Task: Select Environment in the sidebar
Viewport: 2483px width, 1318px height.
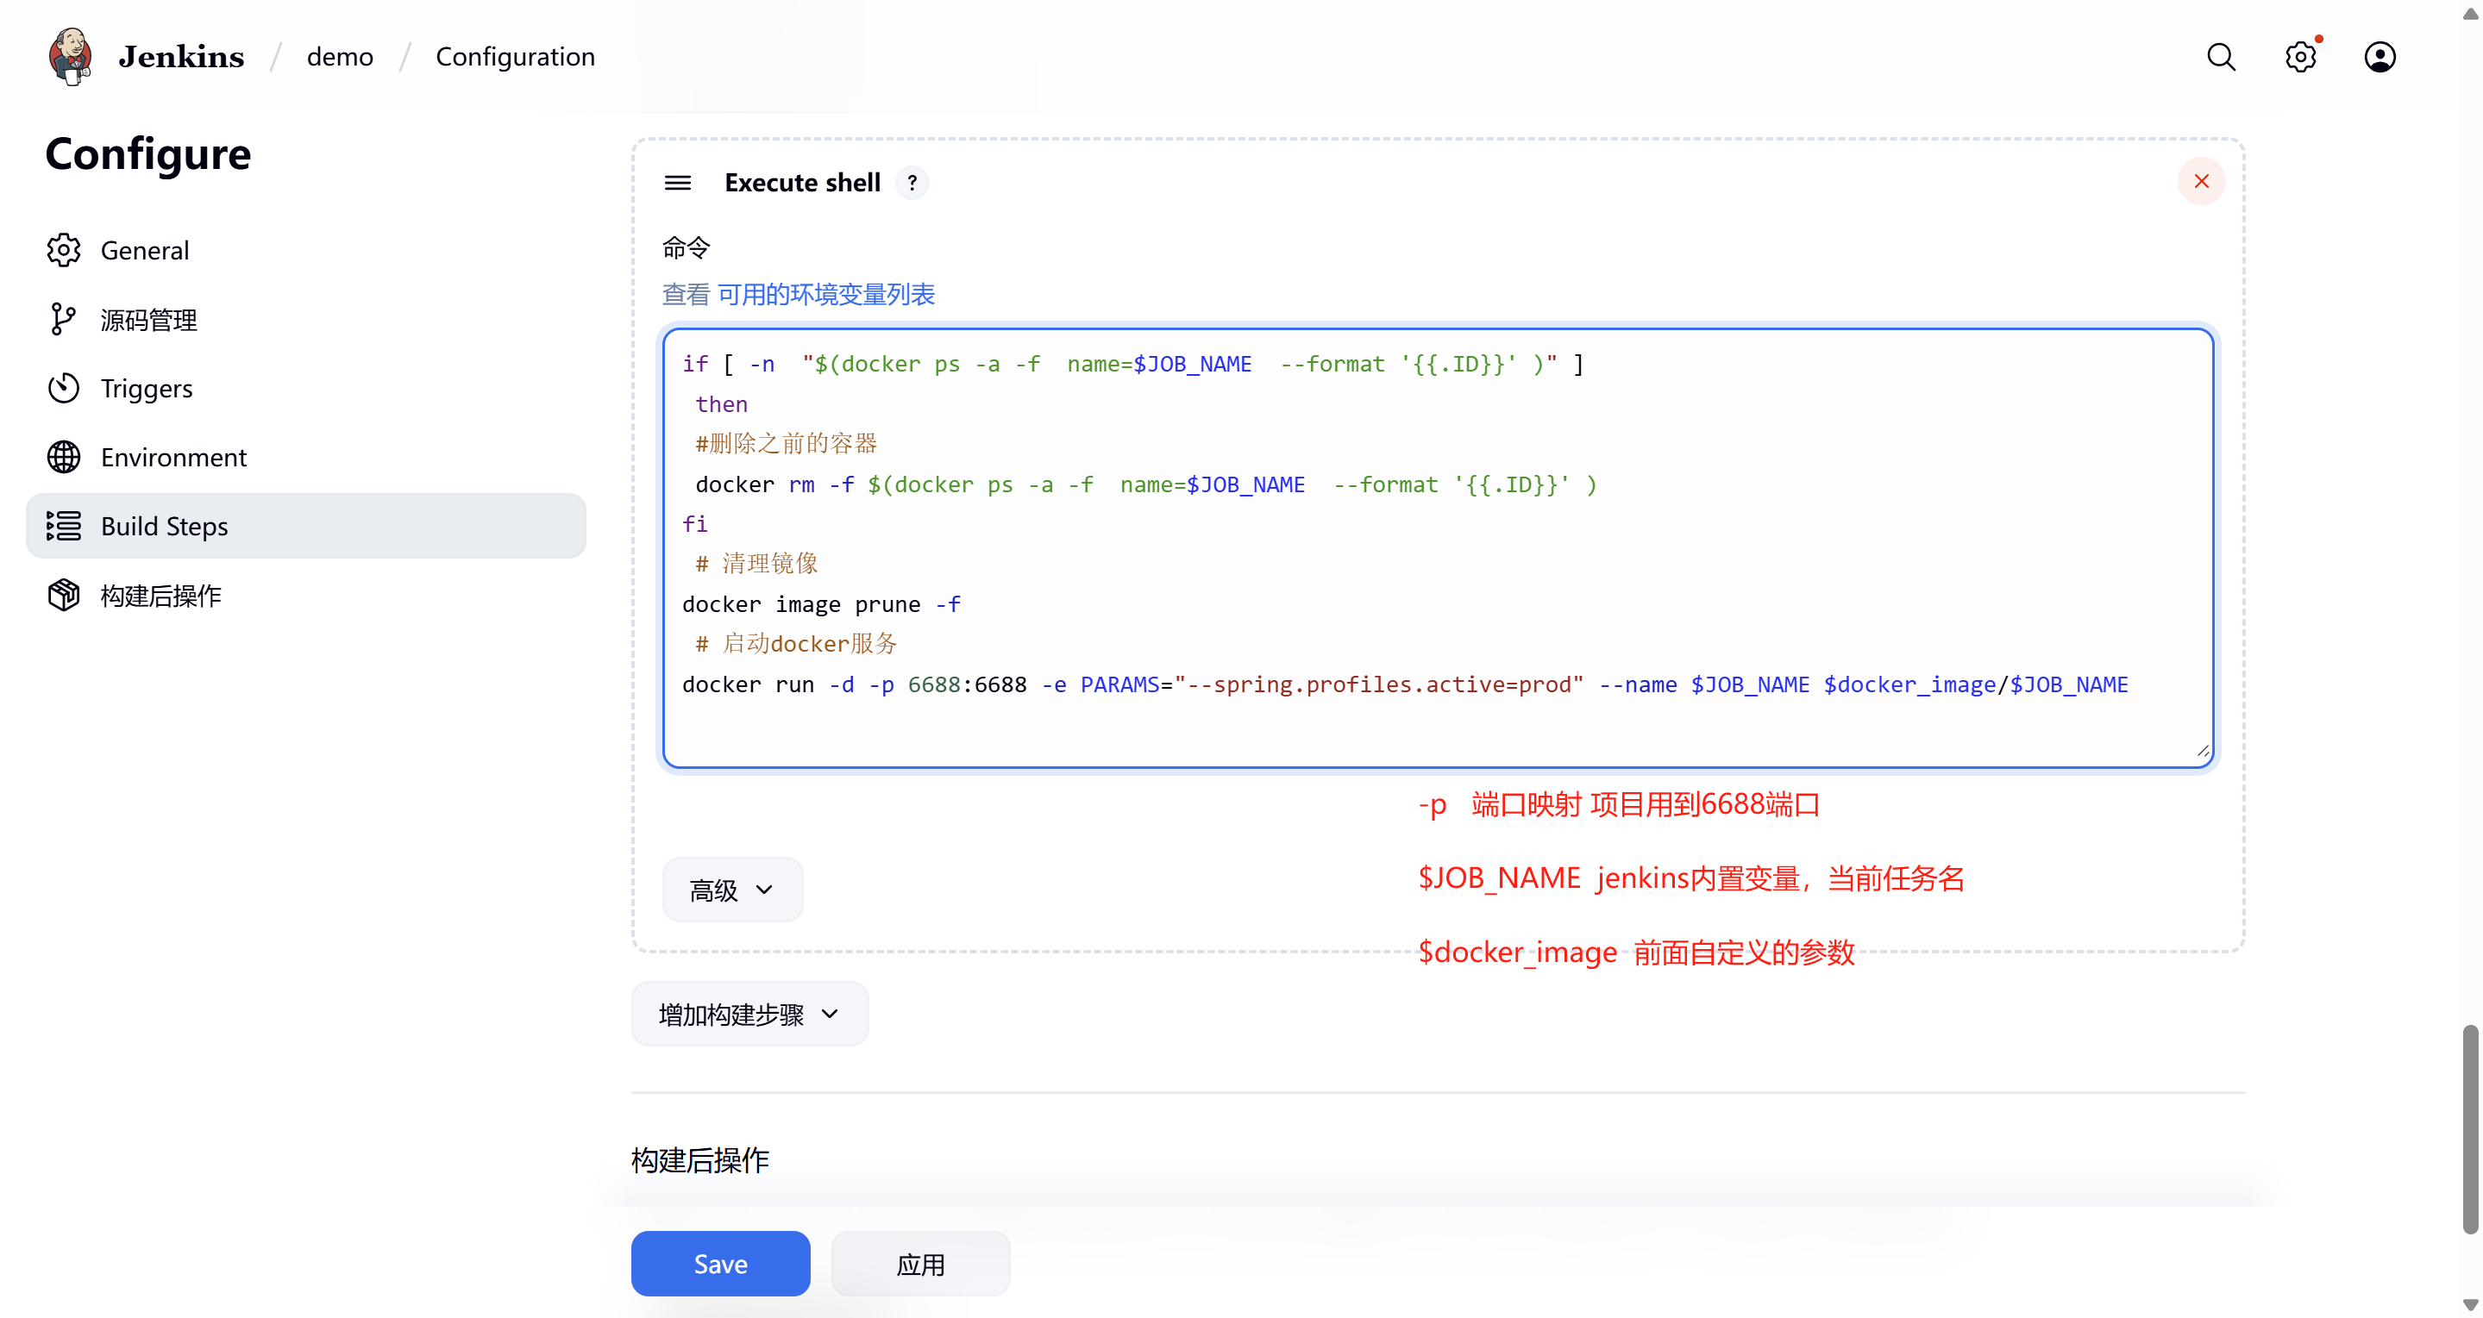Action: pos(173,457)
